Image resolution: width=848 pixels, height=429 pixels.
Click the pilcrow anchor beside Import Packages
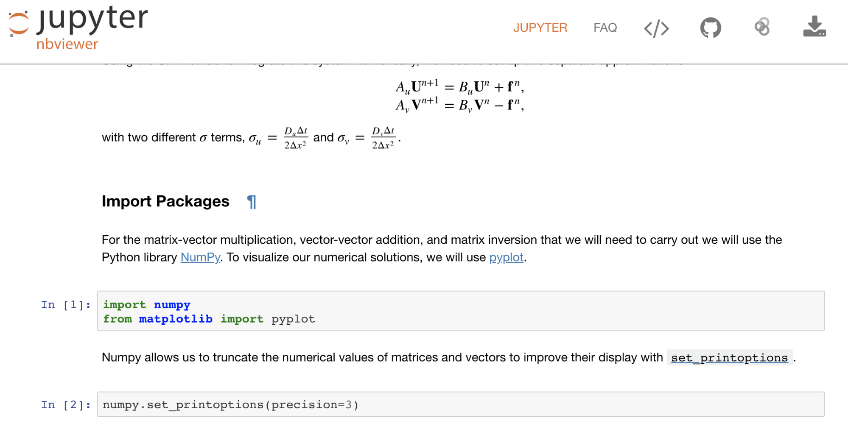coord(252,202)
